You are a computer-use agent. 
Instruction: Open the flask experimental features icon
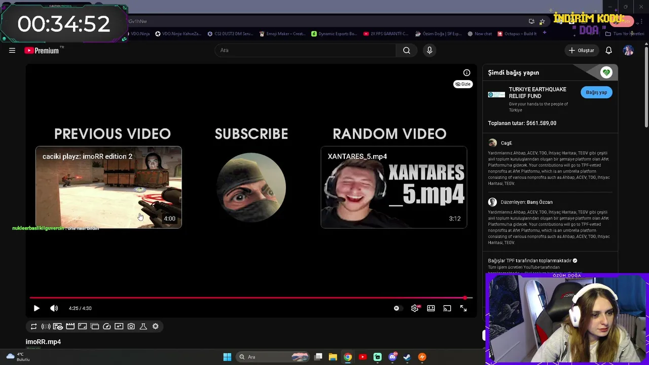click(143, 326)
